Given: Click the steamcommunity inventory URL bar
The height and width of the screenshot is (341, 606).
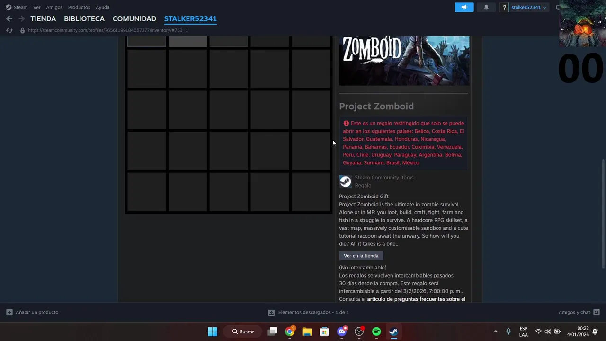Looking at the screenshot, I should pos(108,30).
